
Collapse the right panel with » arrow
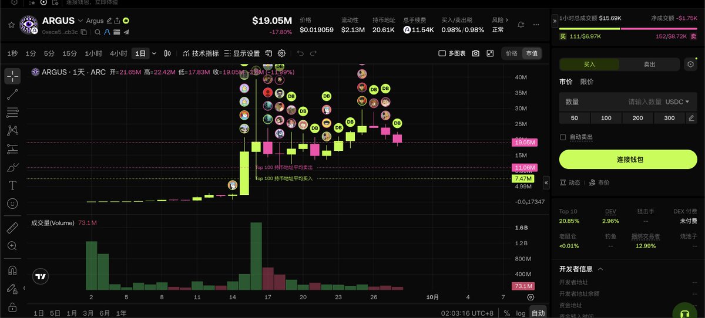554,21
